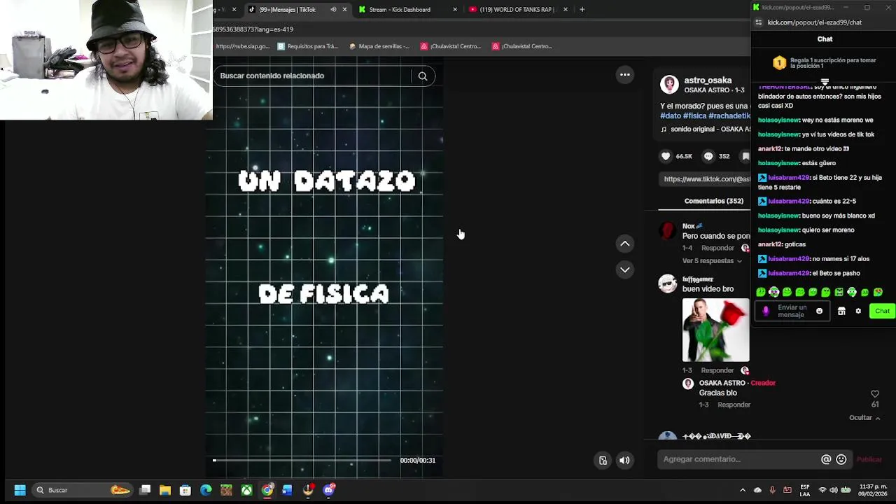This screenshot has width=896, height=504.
Task: Open a new browser tab with plus
Action: (582, 10)
